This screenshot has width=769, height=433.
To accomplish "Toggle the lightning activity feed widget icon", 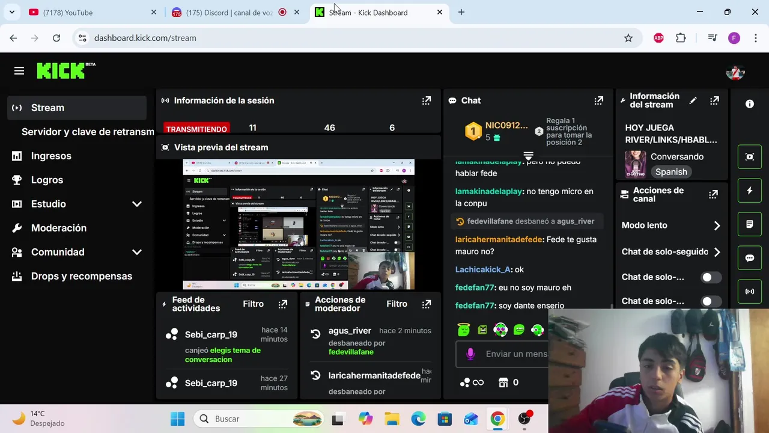I will click(x=750, y=191).
